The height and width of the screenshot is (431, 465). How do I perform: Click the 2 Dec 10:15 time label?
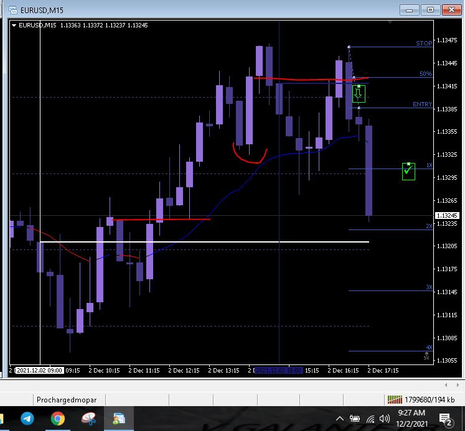tap(104, 370)
